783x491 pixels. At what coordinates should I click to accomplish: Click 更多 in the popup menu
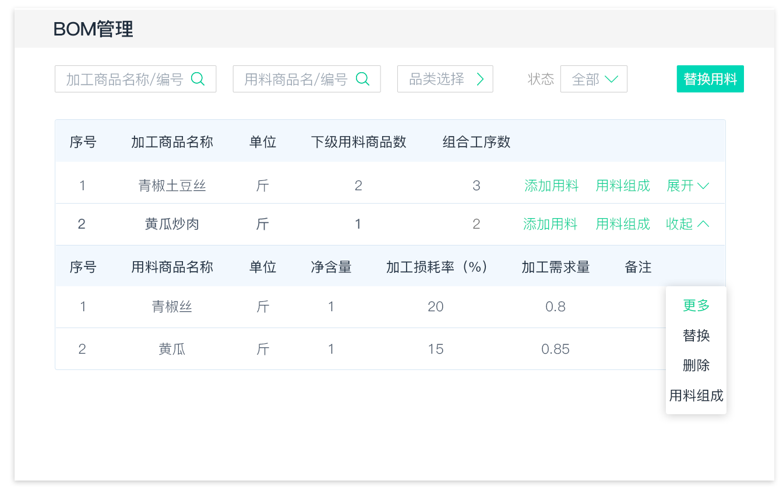696,305
